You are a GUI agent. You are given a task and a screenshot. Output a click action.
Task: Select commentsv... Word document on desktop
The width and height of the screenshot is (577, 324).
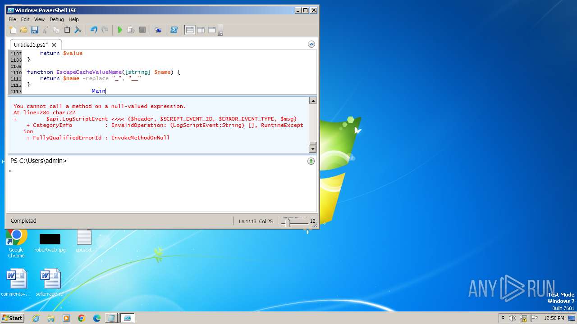point(16,283)
